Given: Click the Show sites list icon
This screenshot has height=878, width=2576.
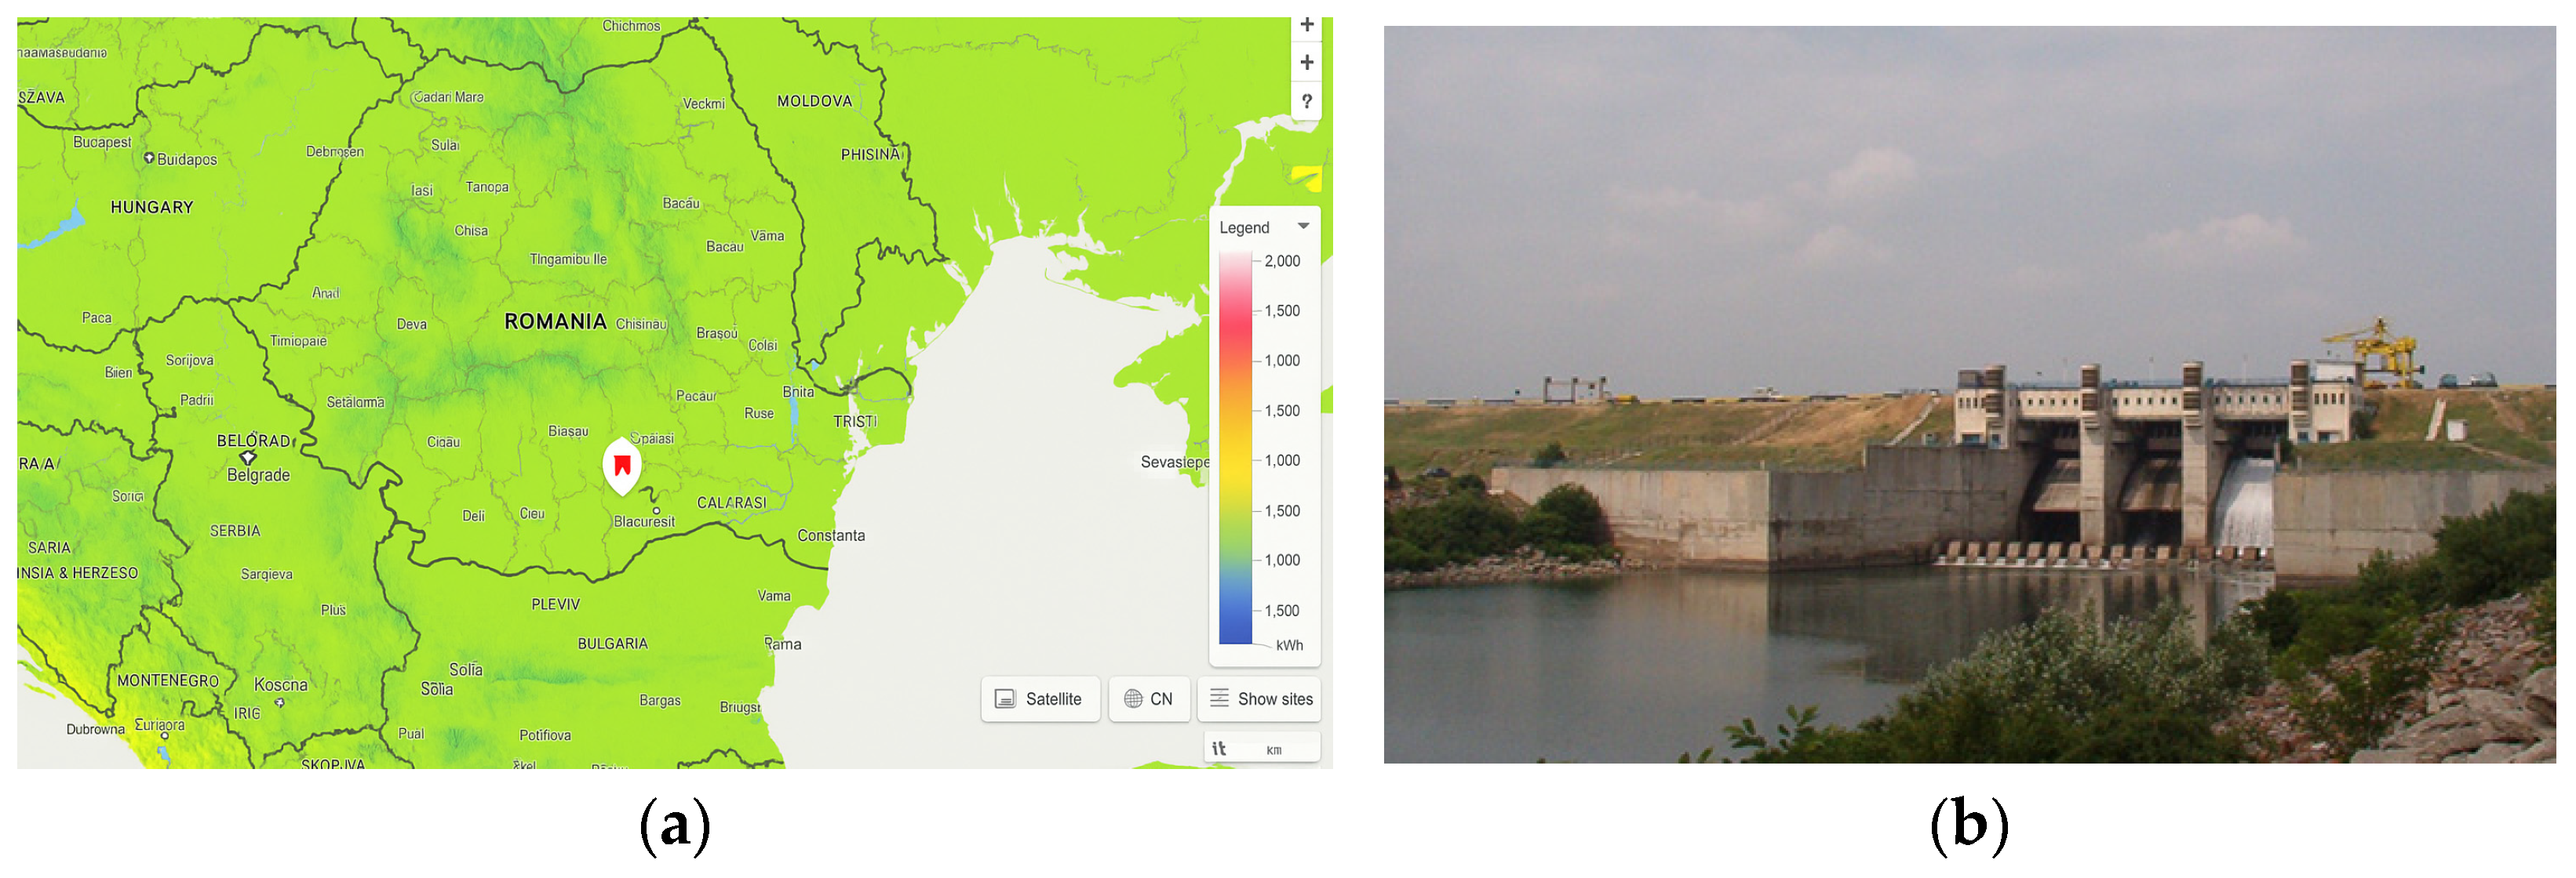Looking at the screenshot, I should (1219, 698).
